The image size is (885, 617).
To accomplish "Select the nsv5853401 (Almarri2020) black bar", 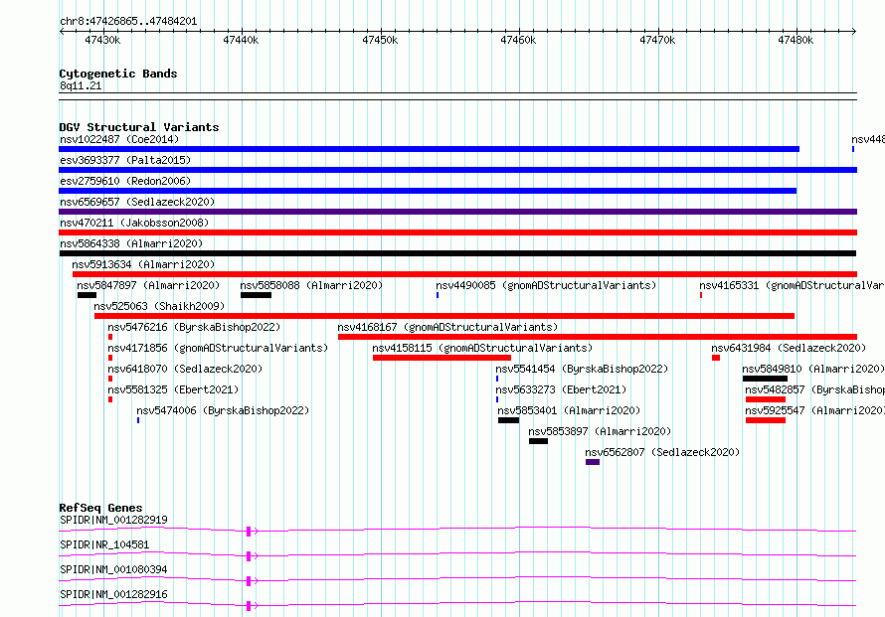I will 508,420.
